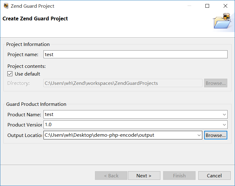Click the Finish button
The height and width of the screenshot is (186, 235).
click(x=179, y=176)
